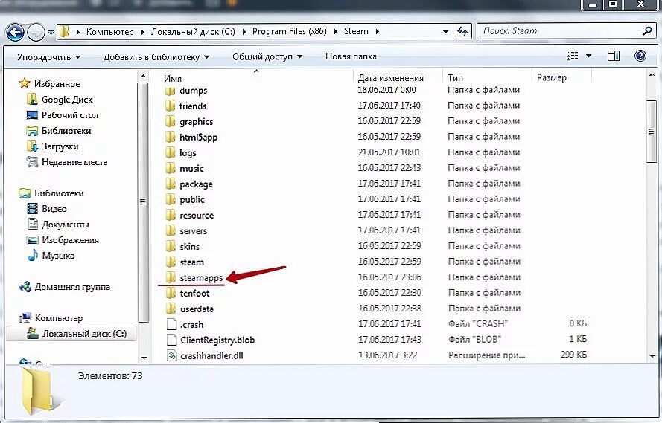
Task: Select Program Files (x86) in the breadcrumb
Action: tap(289, 32)
